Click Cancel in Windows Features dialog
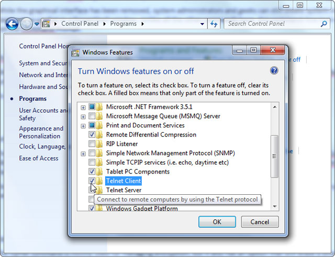Image resolution: width=335 pixels, height=257 pixels. tap(260, 222)
